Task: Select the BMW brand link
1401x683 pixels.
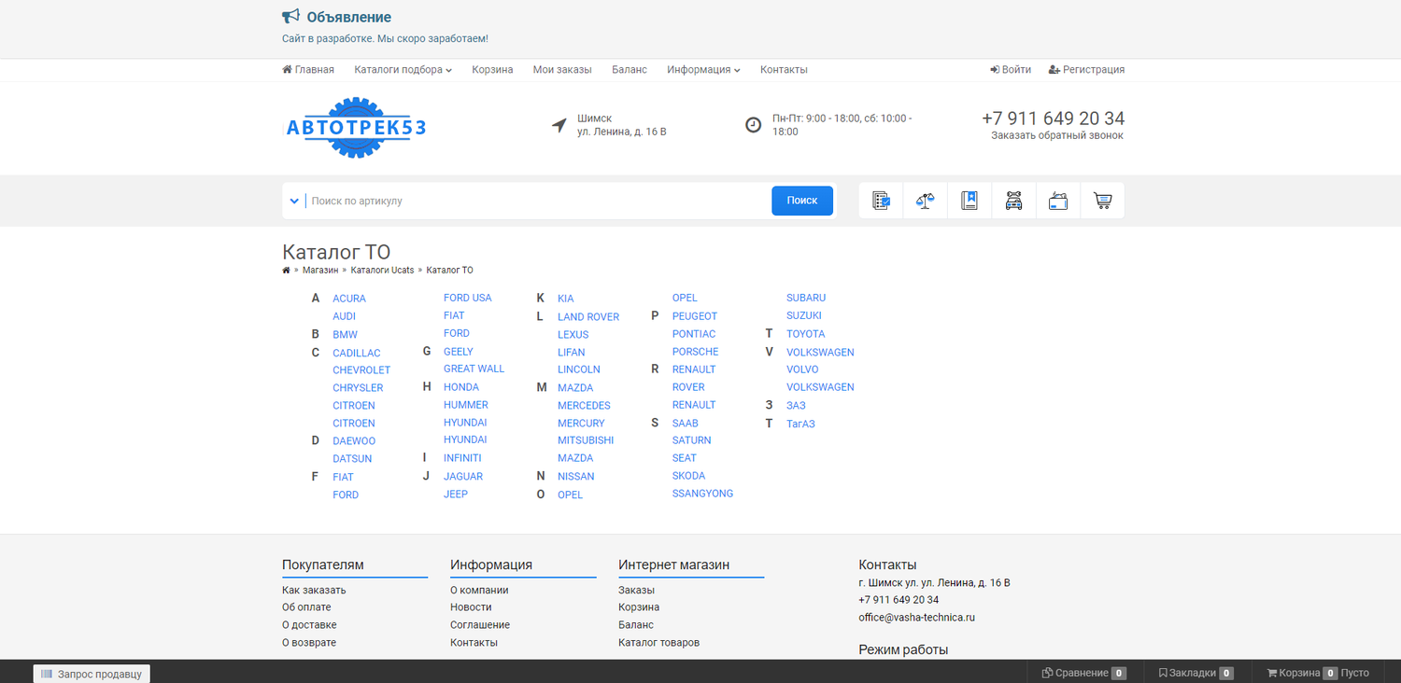Action: point(345,334)
